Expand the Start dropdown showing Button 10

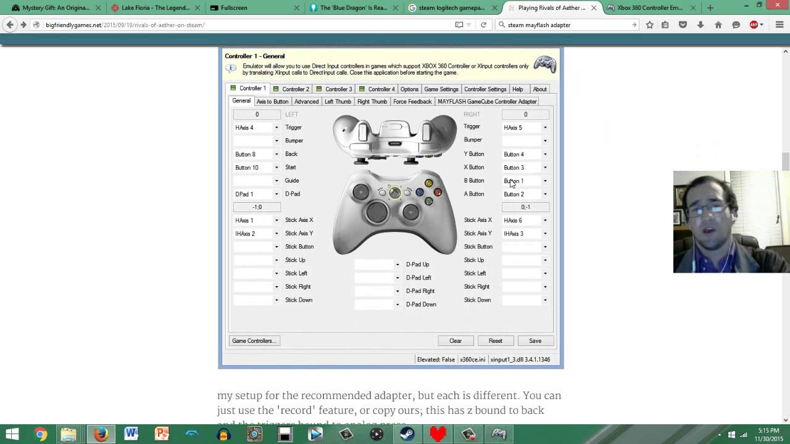(276, 168)
